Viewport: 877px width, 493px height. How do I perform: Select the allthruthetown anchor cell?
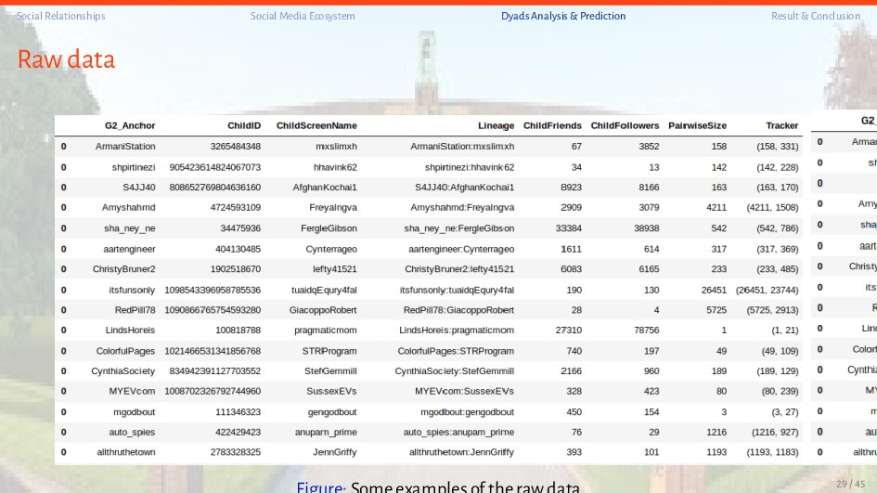(x=126, y=451)
